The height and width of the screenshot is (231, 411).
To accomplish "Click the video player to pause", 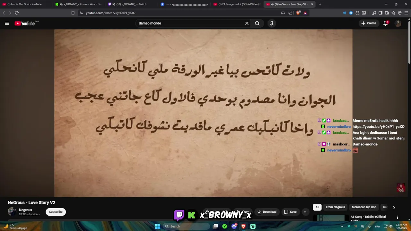I will pyautogui.click(x=203, y=113).
